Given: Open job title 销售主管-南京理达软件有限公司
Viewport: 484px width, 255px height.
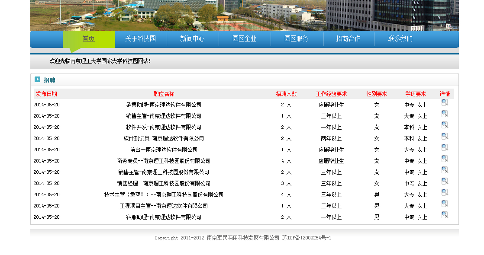Looking at the screenshot, I should click(164, 116).
